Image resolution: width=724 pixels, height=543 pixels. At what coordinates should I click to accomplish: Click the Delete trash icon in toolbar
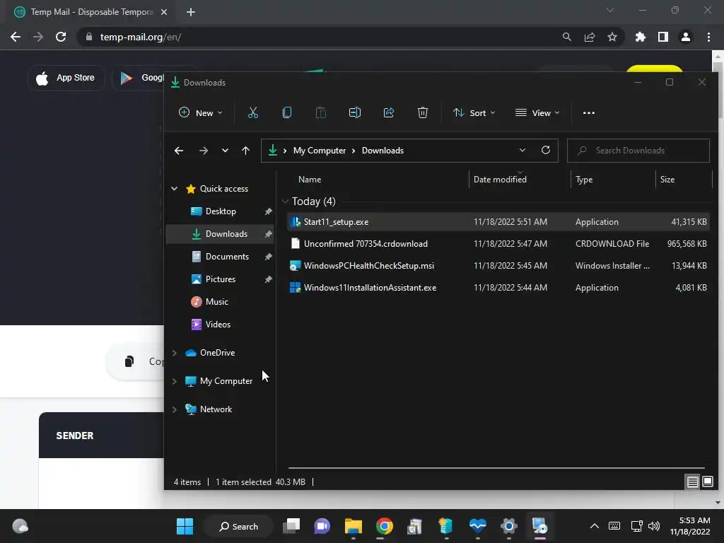pyautogui.click(x=423, y=112)
